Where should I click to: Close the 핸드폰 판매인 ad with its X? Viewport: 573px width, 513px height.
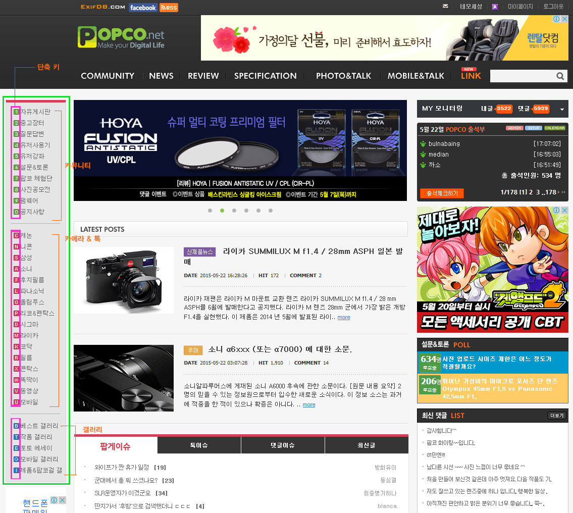[x=63, y=500]
